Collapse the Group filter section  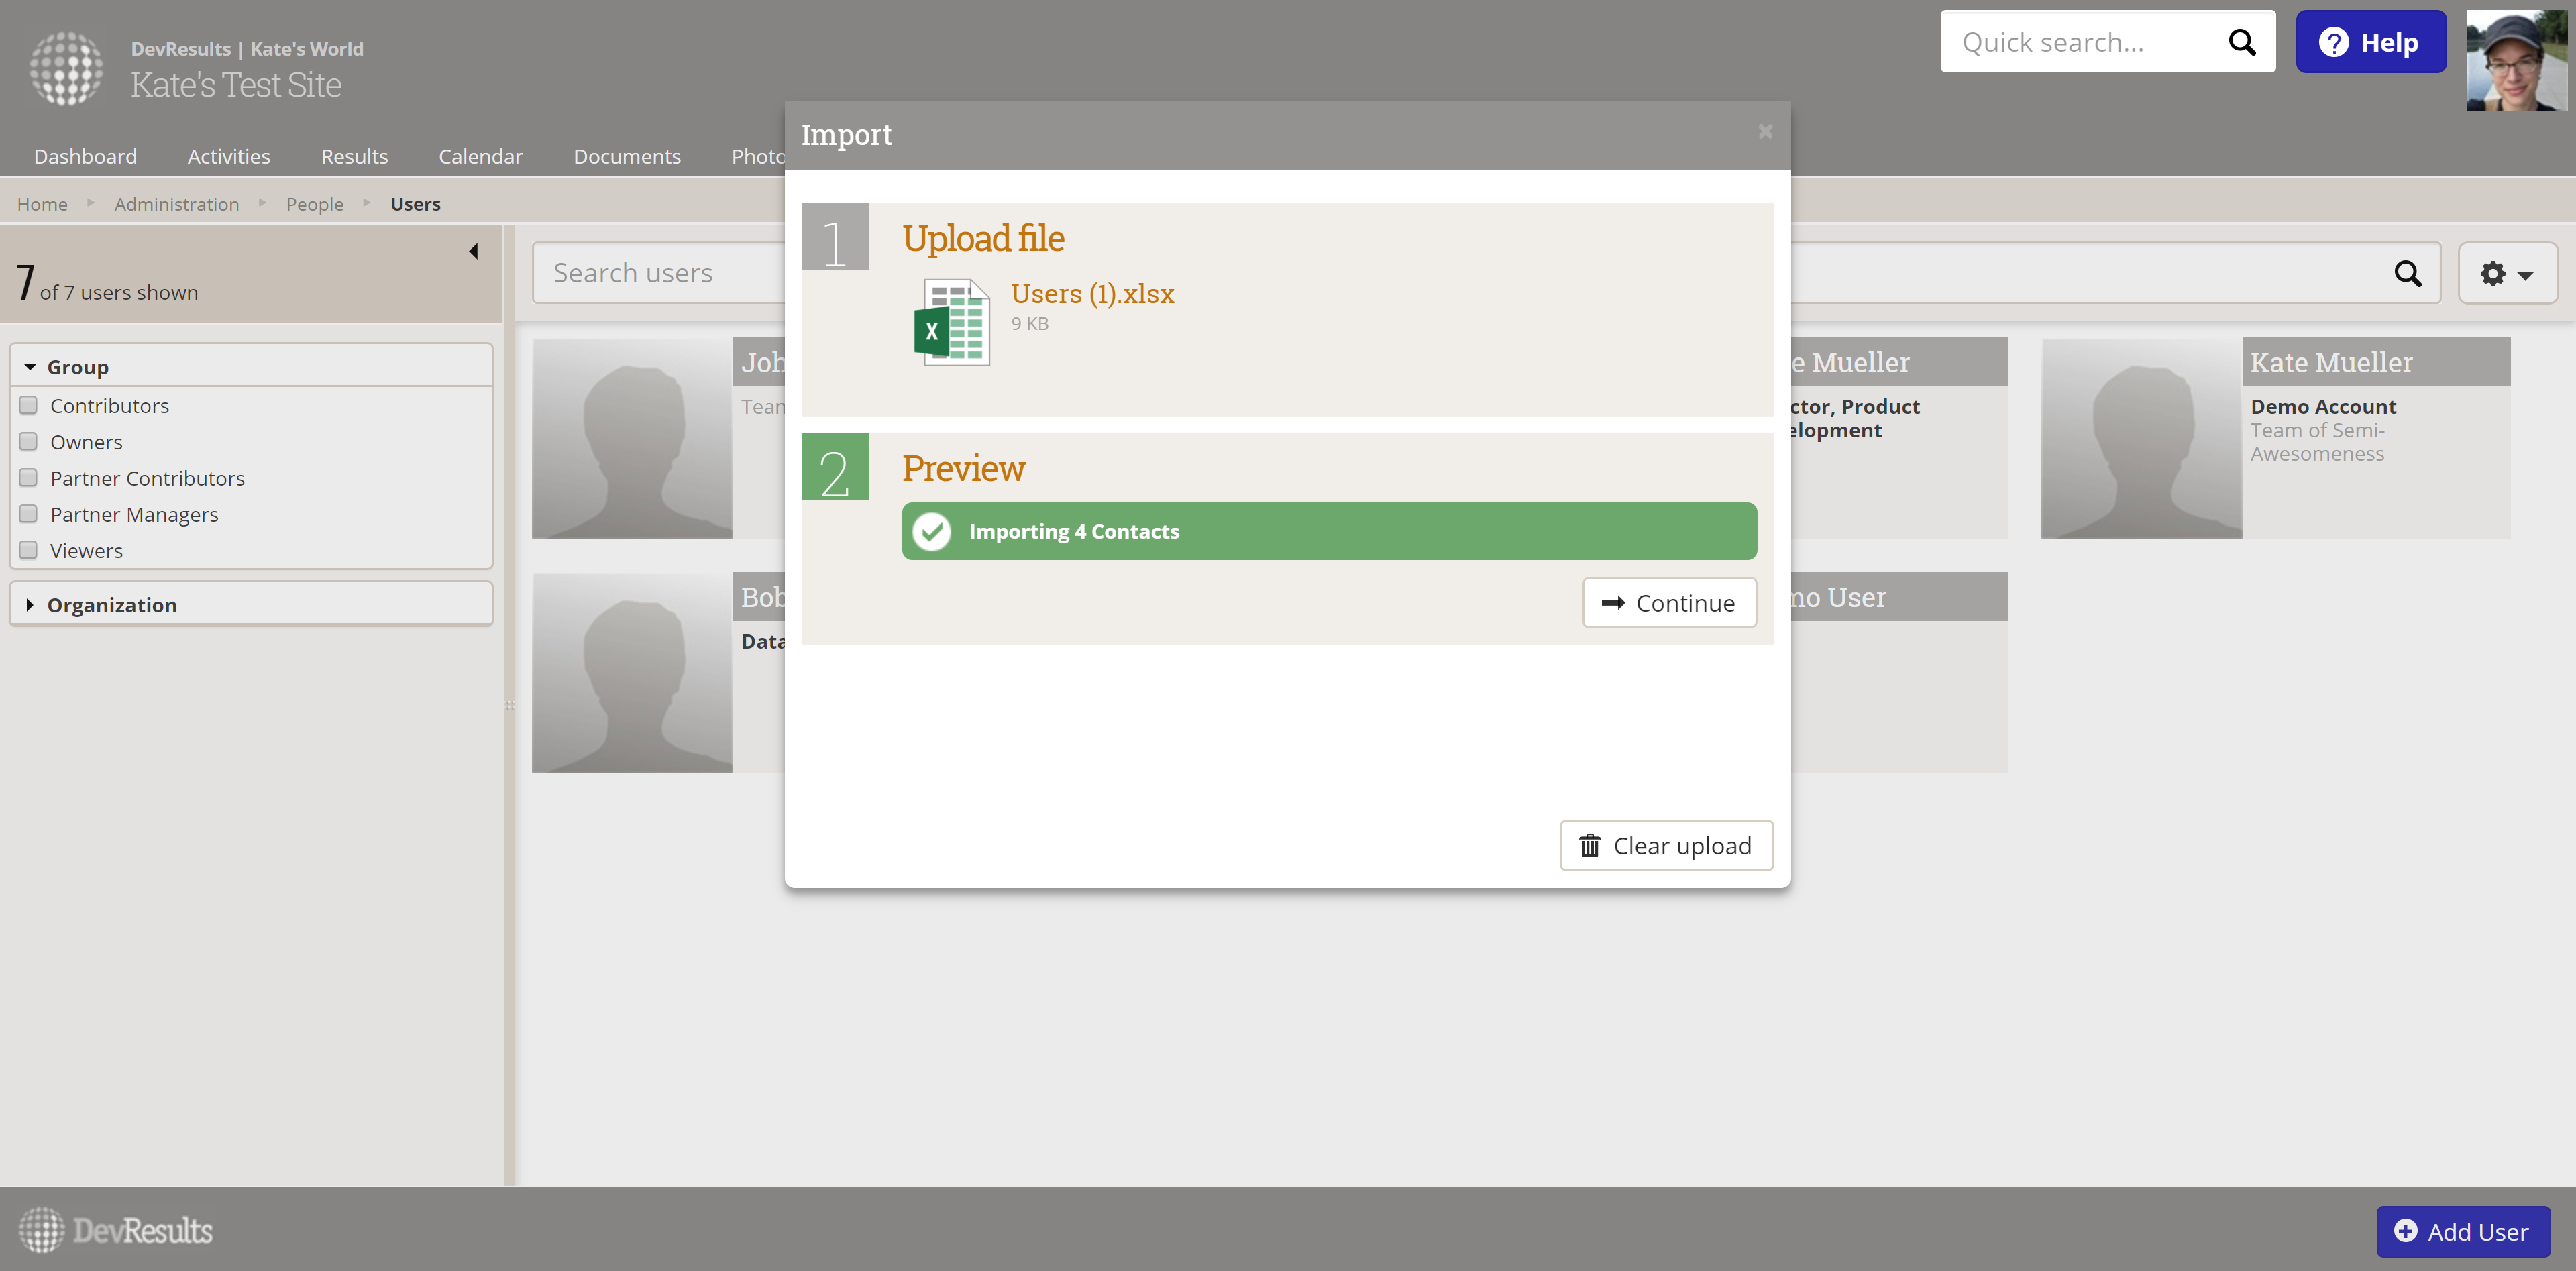pos(30,367)
